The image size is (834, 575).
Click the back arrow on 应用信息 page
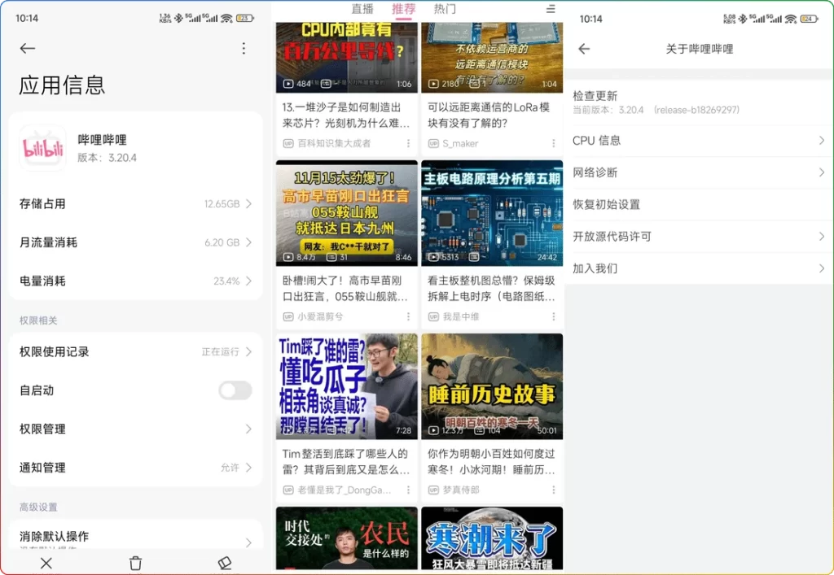27,48
